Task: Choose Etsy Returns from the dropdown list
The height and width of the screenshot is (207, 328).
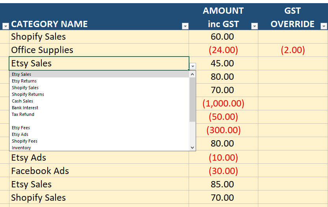Action: [99, 81]
